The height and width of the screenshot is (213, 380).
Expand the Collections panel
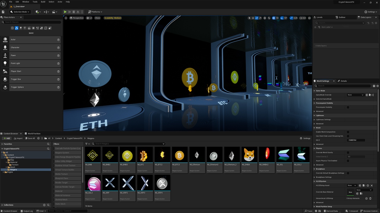coord(2,205)
